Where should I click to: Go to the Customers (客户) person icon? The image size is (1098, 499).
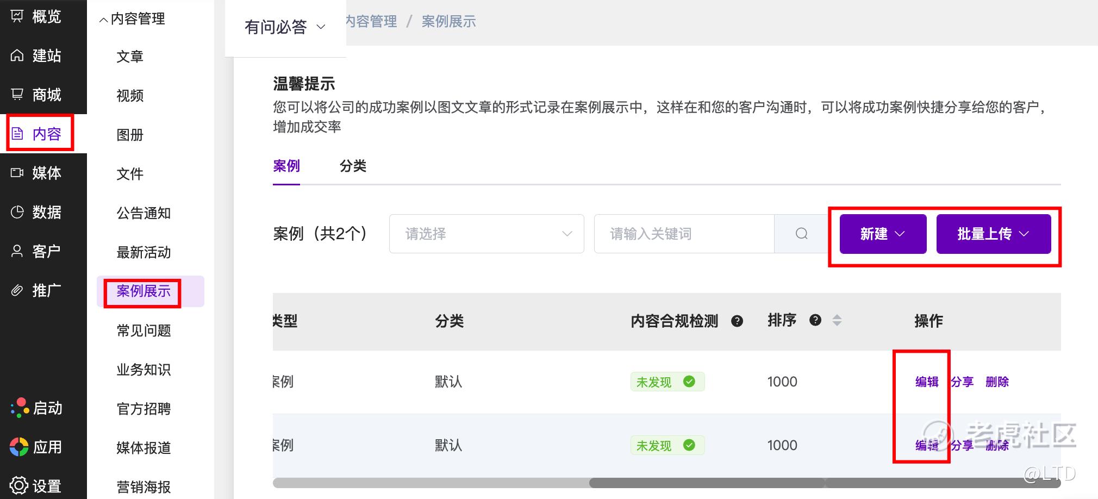17,251
